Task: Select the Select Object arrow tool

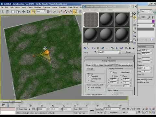Action: click(x=3, y=11)
